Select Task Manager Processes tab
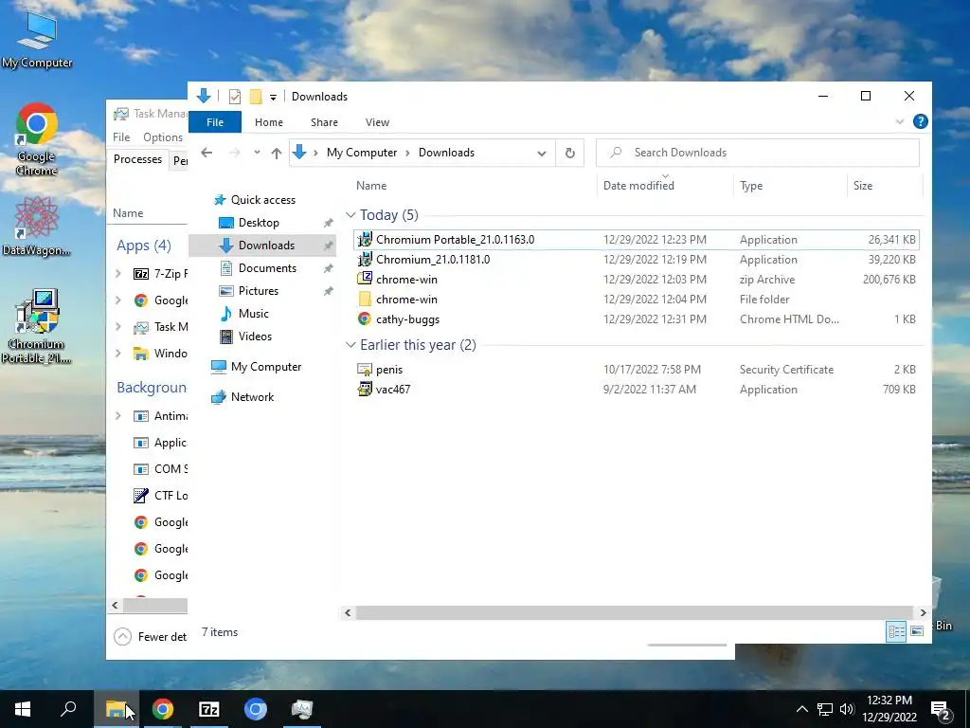The image size is (970, 728). [137, 159]
